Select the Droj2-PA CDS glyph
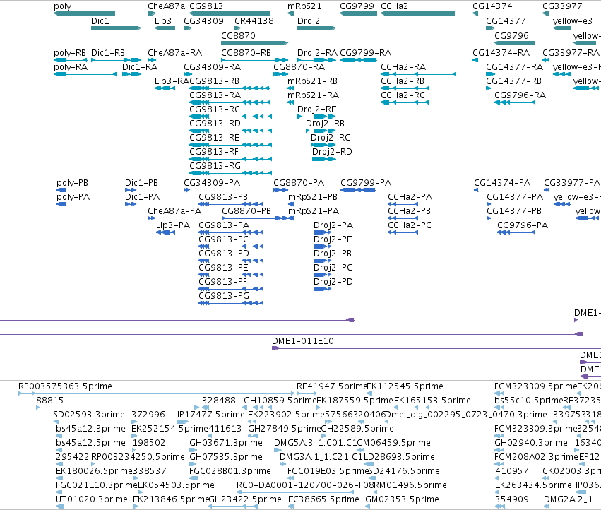Image resolution: width=601 pixels, height=510 pixels. tap(322, 232)
